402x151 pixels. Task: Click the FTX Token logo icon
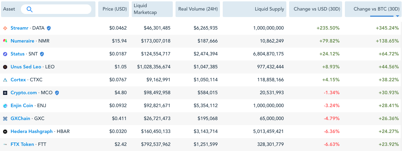(5, 145)
